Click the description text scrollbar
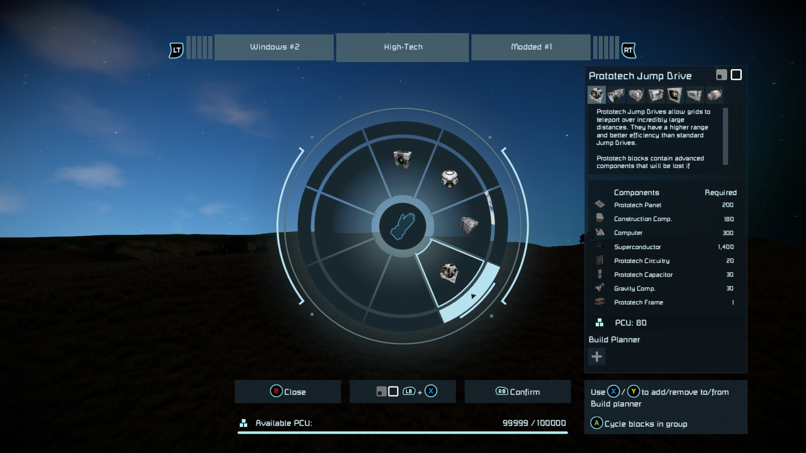The width and height of the screenshot is (806, 453). coord(725,136)
